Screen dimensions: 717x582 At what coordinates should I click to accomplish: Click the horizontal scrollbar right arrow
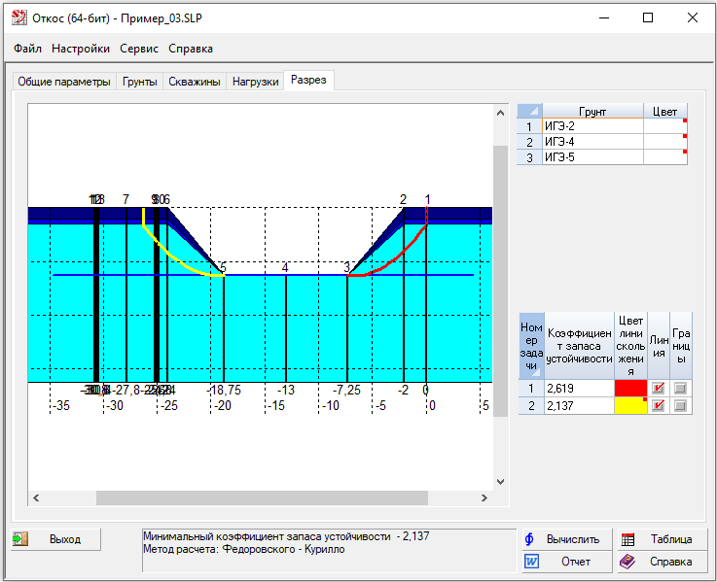click(x=484, y=497)
